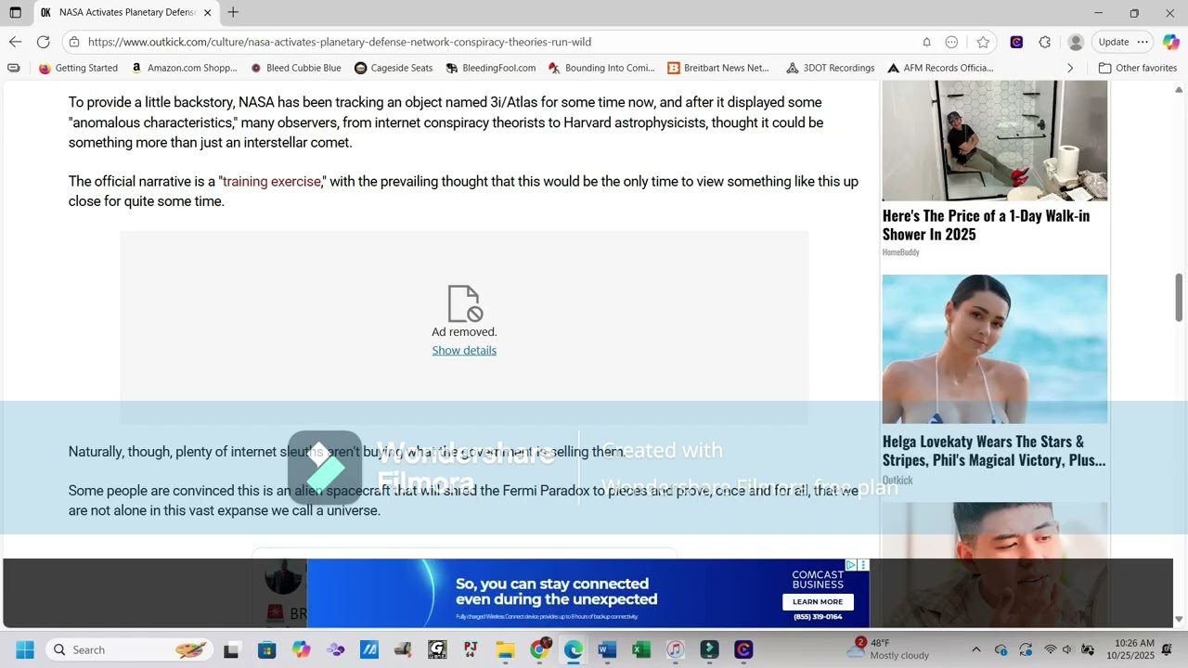This screenshot has height=668, width=1188.
Task: Open the 1-Day Walk-in Shower ad image
Action: coord(995,140)
